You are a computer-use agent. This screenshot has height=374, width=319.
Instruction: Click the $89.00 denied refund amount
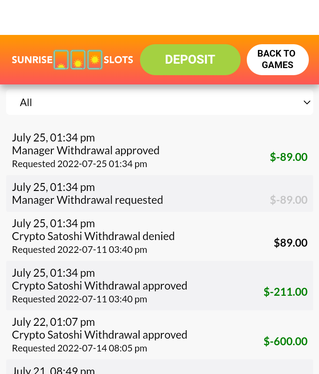coord(290,243)
